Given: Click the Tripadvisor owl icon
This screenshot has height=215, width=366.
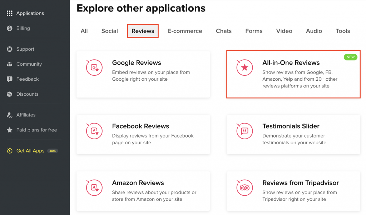Looking at the screenshot, I should coord(244,187).
